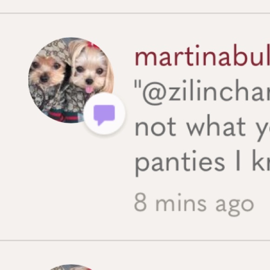Open the martinabul username link
Image resolution: width=270 pixels, height=270 pixels.
[x=202, y=56]
